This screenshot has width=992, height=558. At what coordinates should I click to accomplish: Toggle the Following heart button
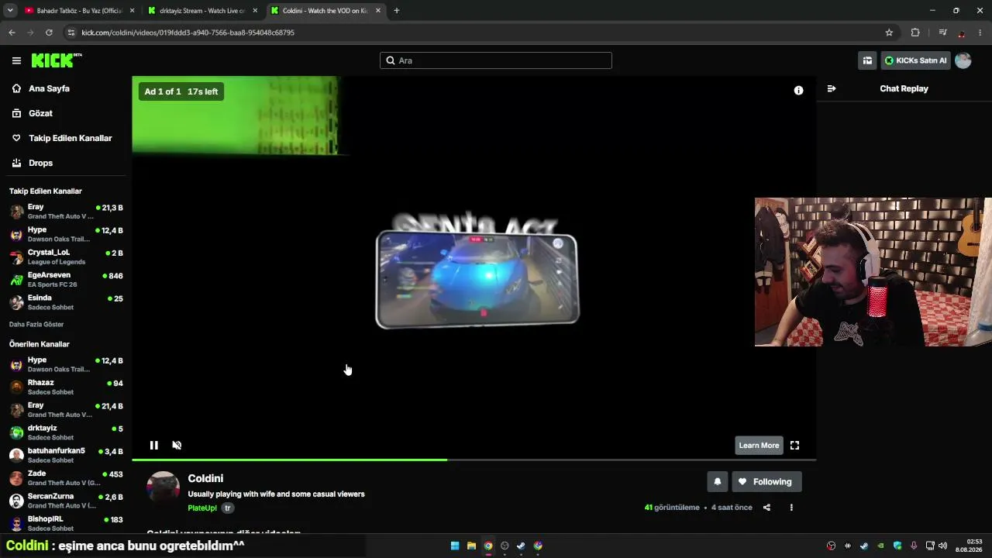click(766, 482)
